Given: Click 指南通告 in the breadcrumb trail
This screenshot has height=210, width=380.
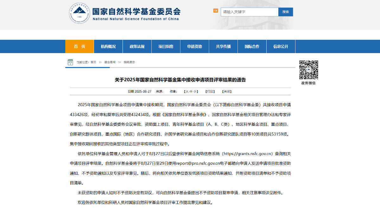Looking at the screenshot, I should 129,62.
